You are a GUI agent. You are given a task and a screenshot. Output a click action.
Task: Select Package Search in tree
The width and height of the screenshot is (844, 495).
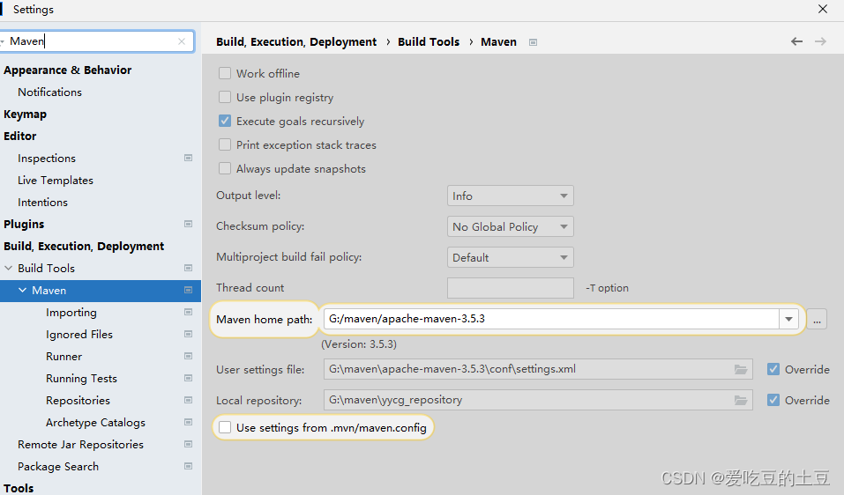tap(58, 467)
